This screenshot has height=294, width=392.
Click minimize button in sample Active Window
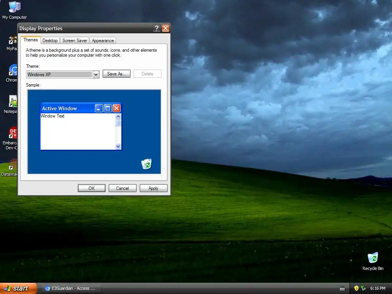coord(99,108)
